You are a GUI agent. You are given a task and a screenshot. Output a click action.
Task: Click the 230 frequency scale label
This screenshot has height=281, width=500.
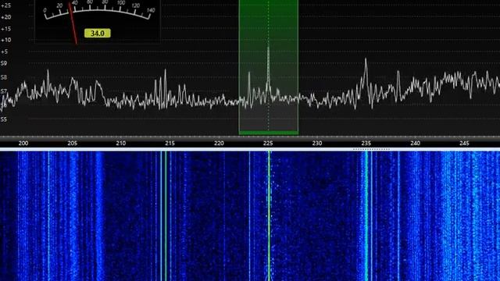pos(317,144)
